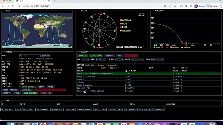Click the Not Secure warning icon
The image size is (223, 125).
(19, 6)
